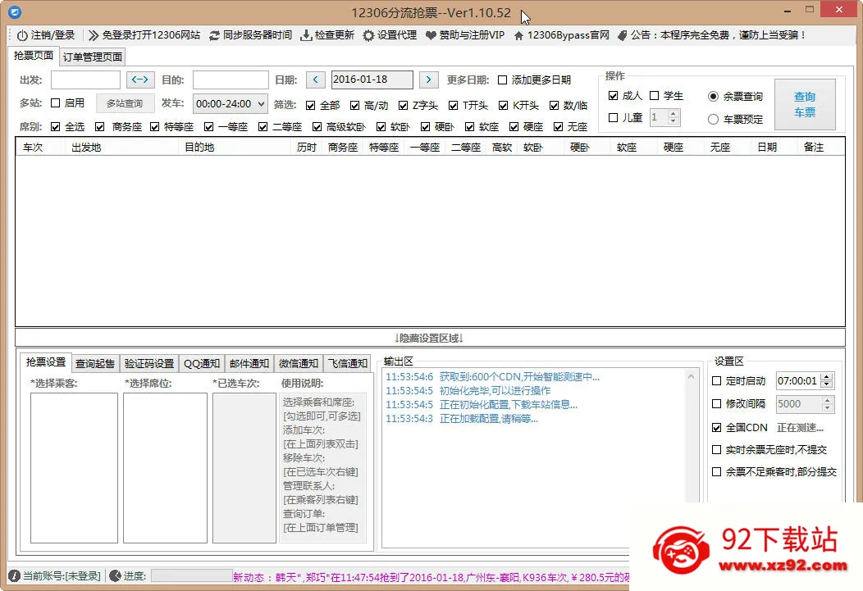Swap departure and destination with arrow button
Screen dimensions: 863x591
point(140,80)
